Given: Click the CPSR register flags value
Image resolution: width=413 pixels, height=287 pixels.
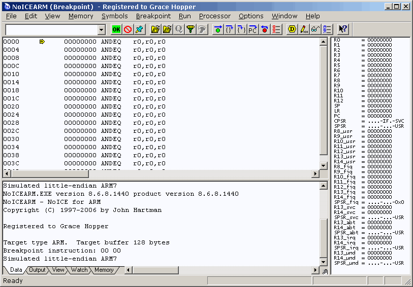Looking at the screenshot, I should 386,121.
